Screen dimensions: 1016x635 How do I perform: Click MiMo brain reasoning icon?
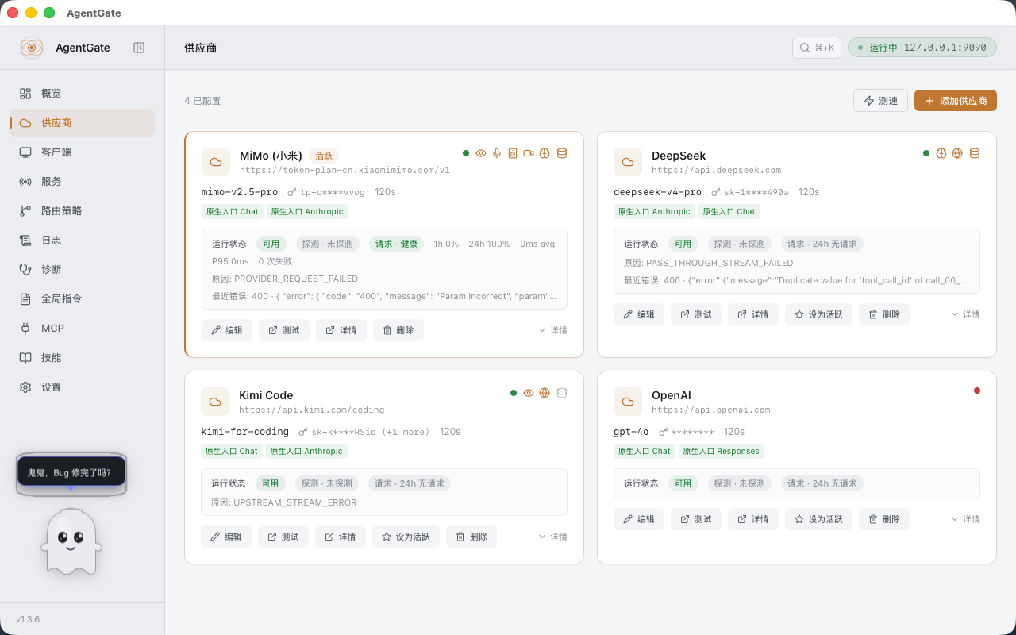[x=545, y=153]
